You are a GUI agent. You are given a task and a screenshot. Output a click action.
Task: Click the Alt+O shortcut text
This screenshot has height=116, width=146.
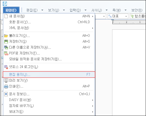click(86, 36)
